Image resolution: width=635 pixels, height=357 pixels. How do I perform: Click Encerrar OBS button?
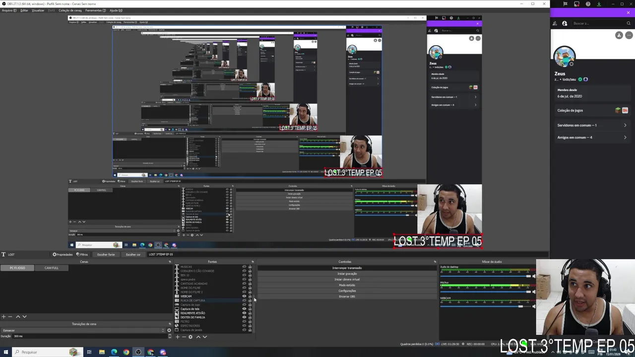click(347, 297)
